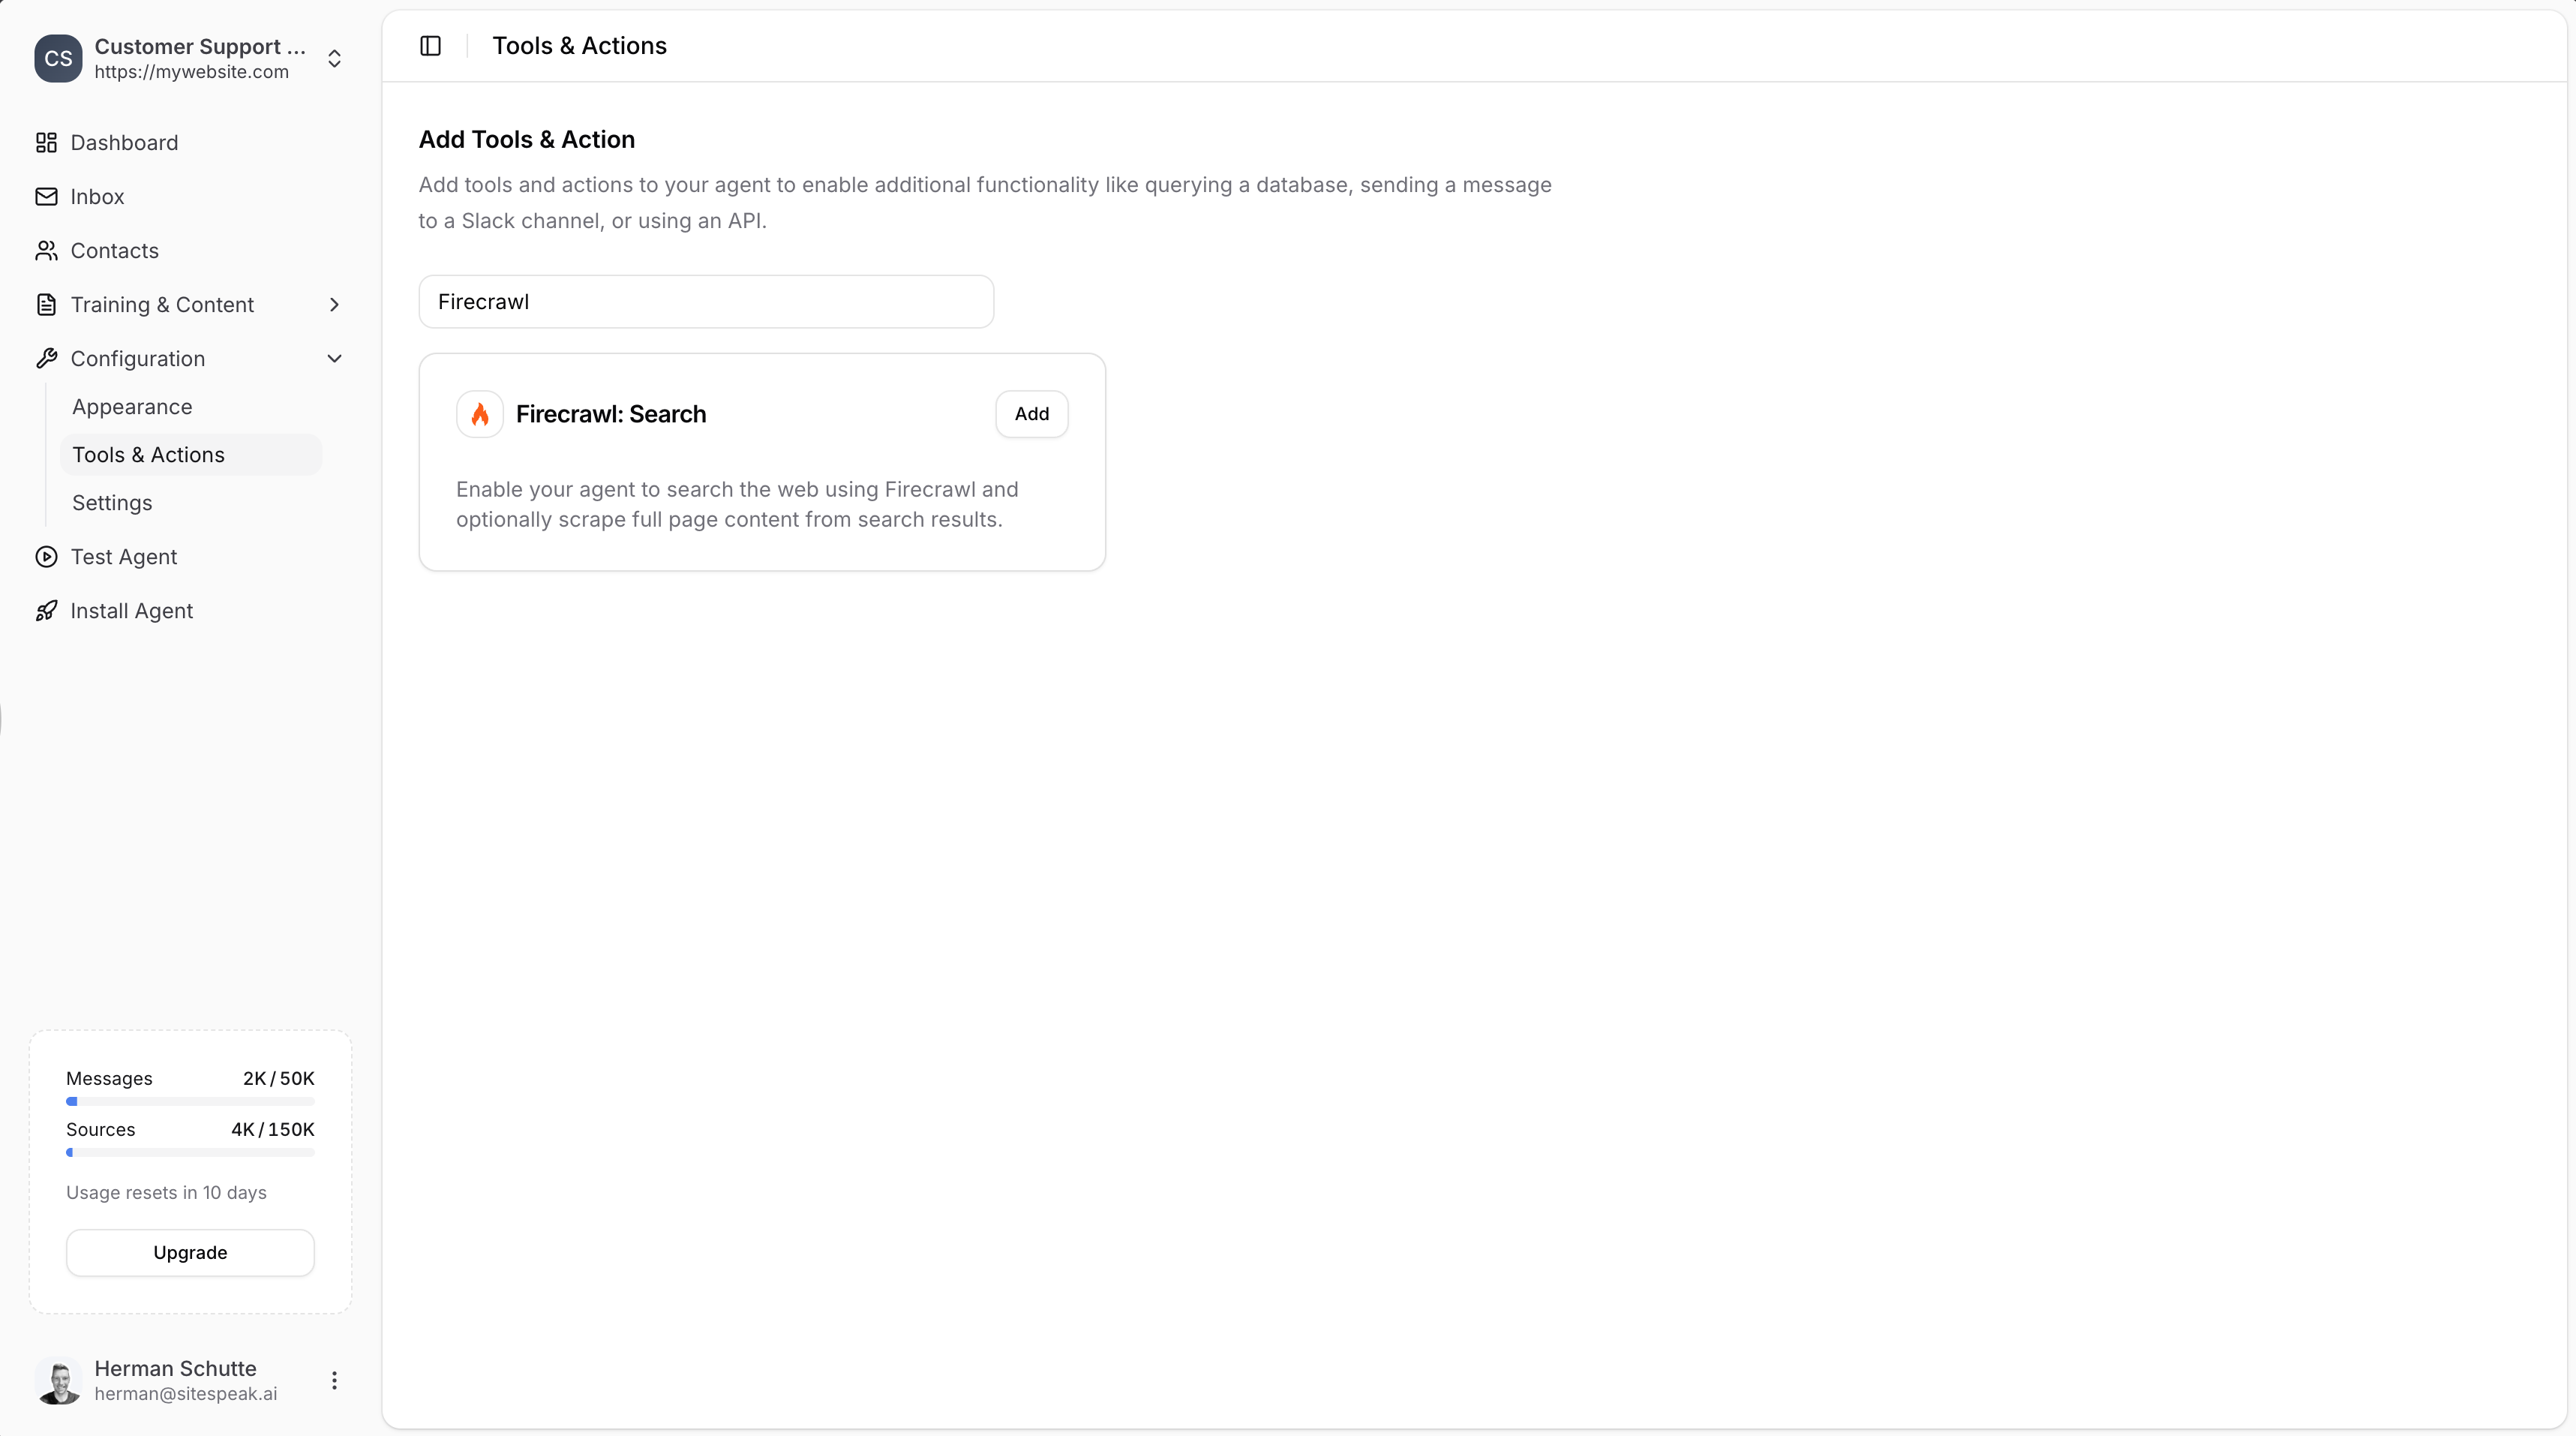This screenshot has width=2576, height=1436.
Task: Add the Firecrawl: Search tool
Action: (1031, 413)
